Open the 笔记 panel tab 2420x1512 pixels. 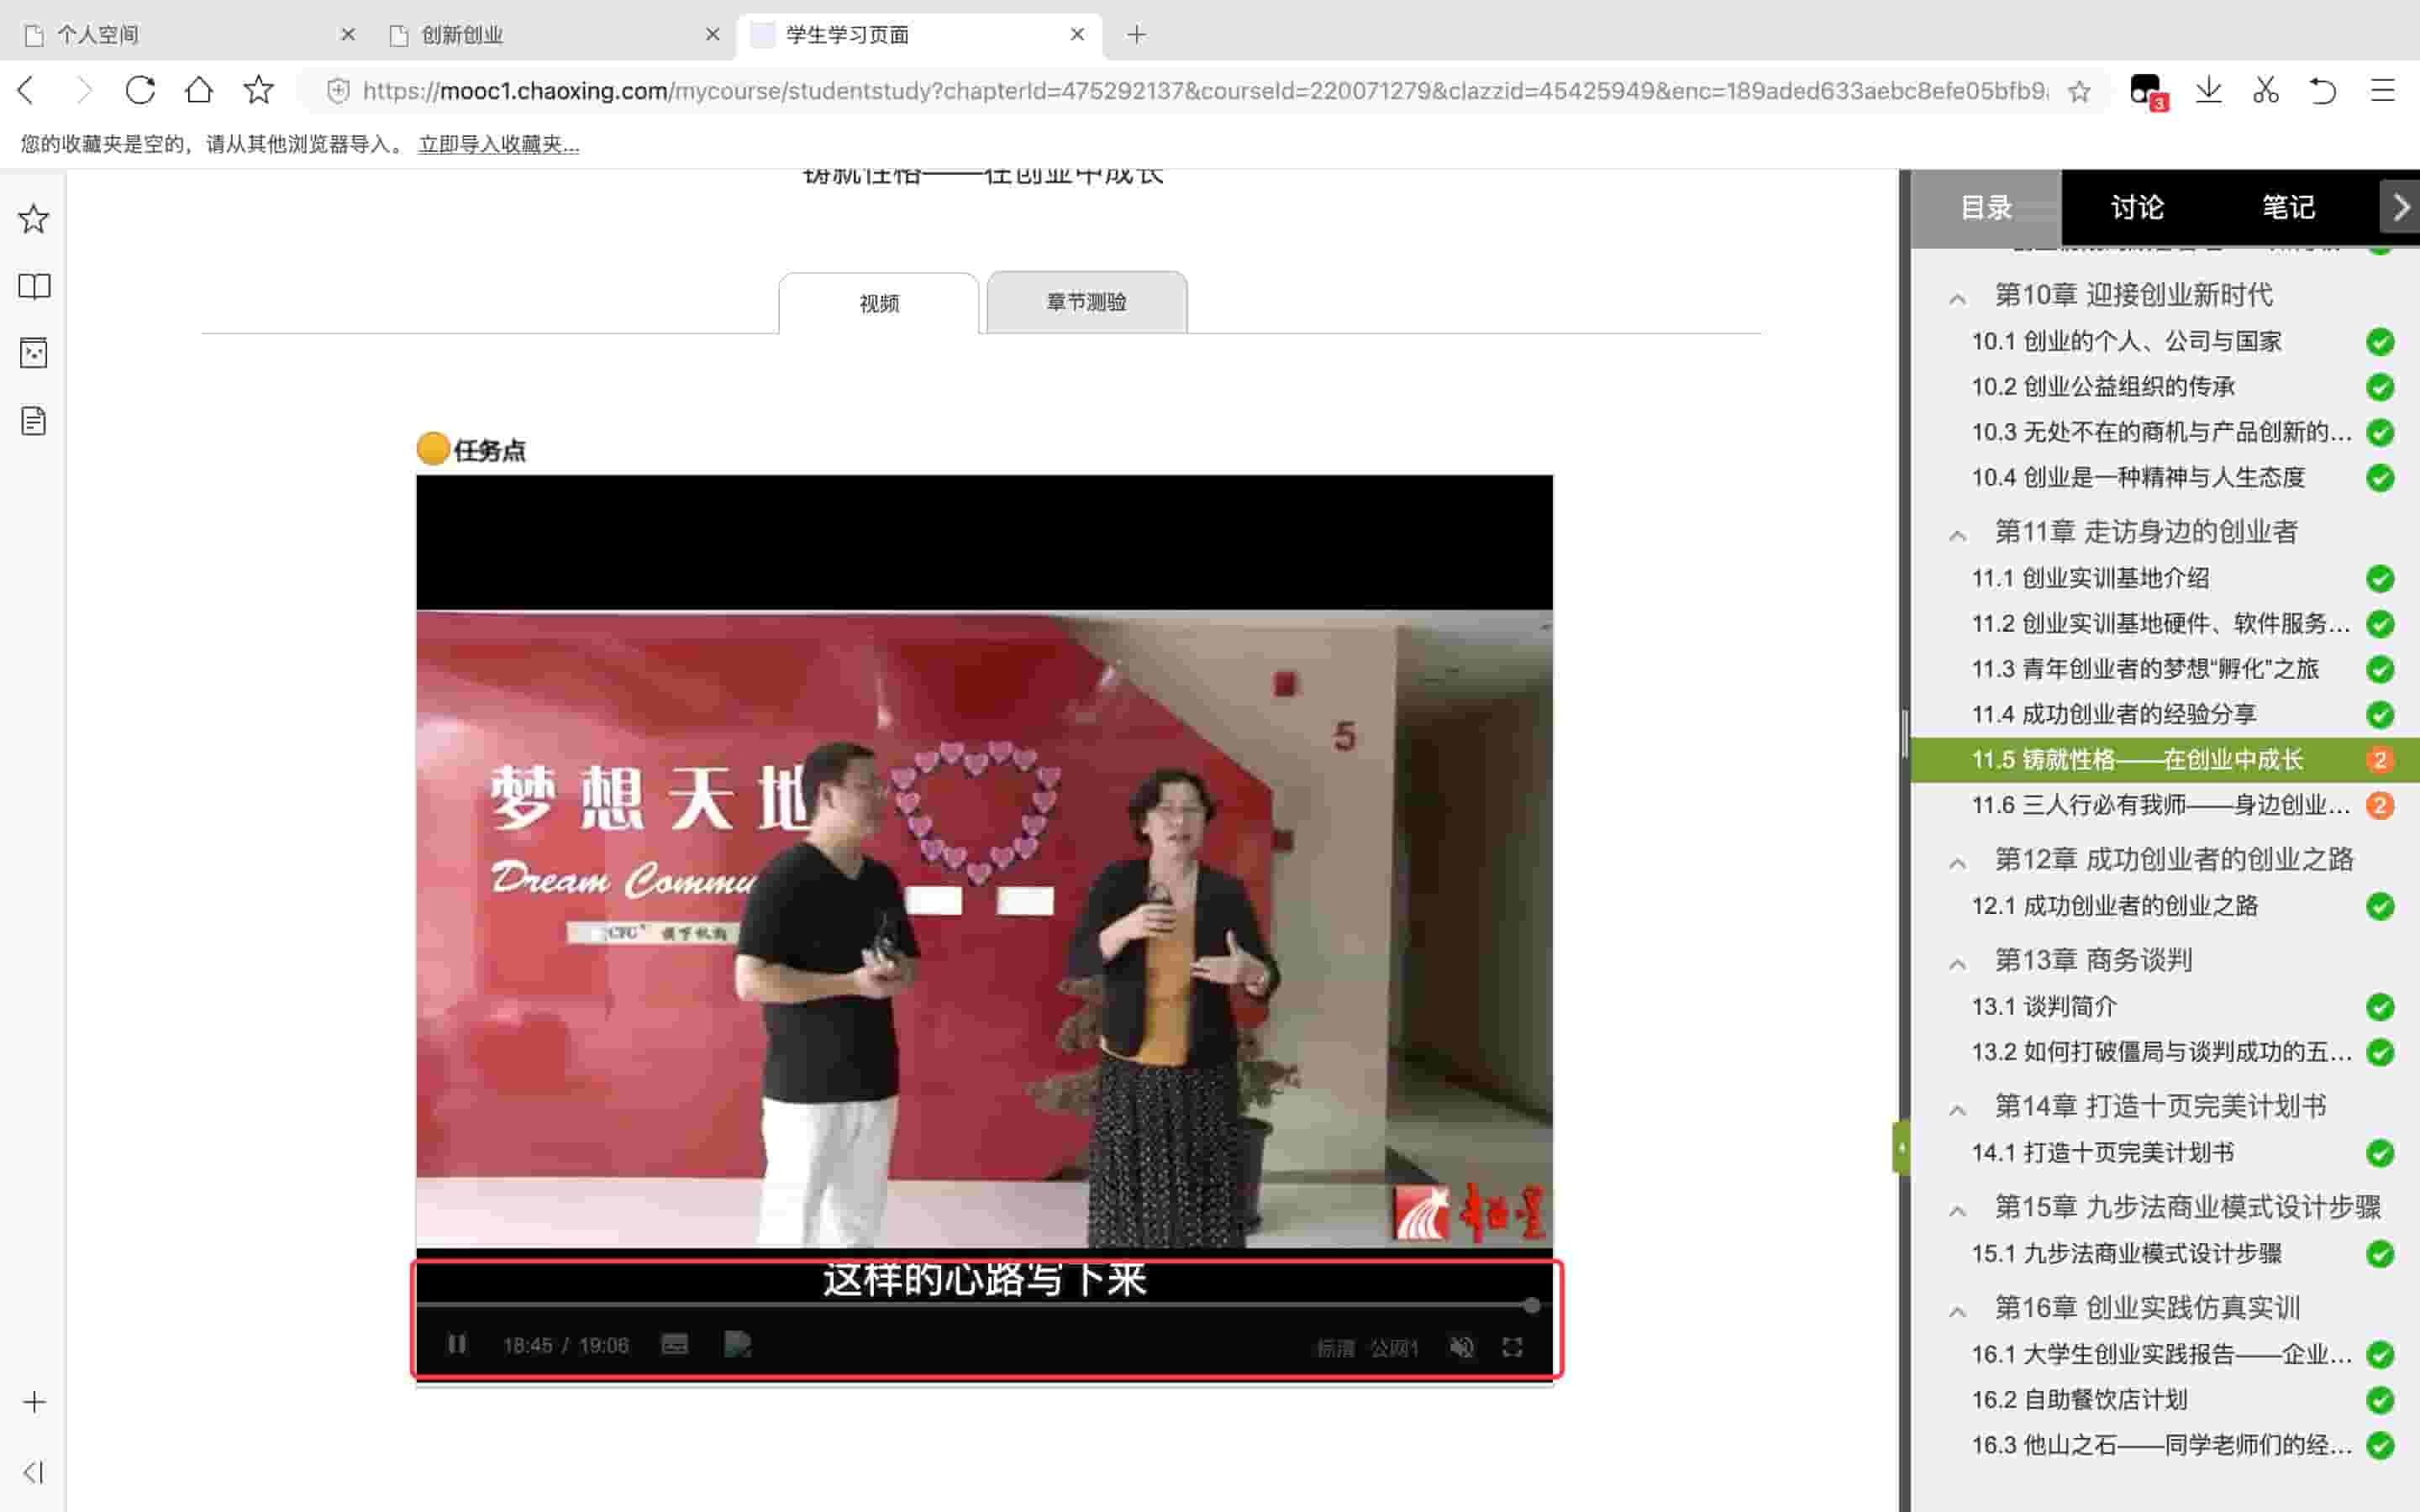coord(2288,208)
